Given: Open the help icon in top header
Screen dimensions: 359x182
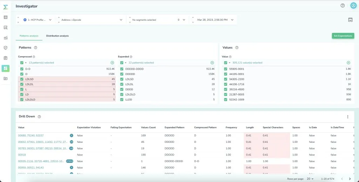Looking at the screenshot, I should [343, 6].
